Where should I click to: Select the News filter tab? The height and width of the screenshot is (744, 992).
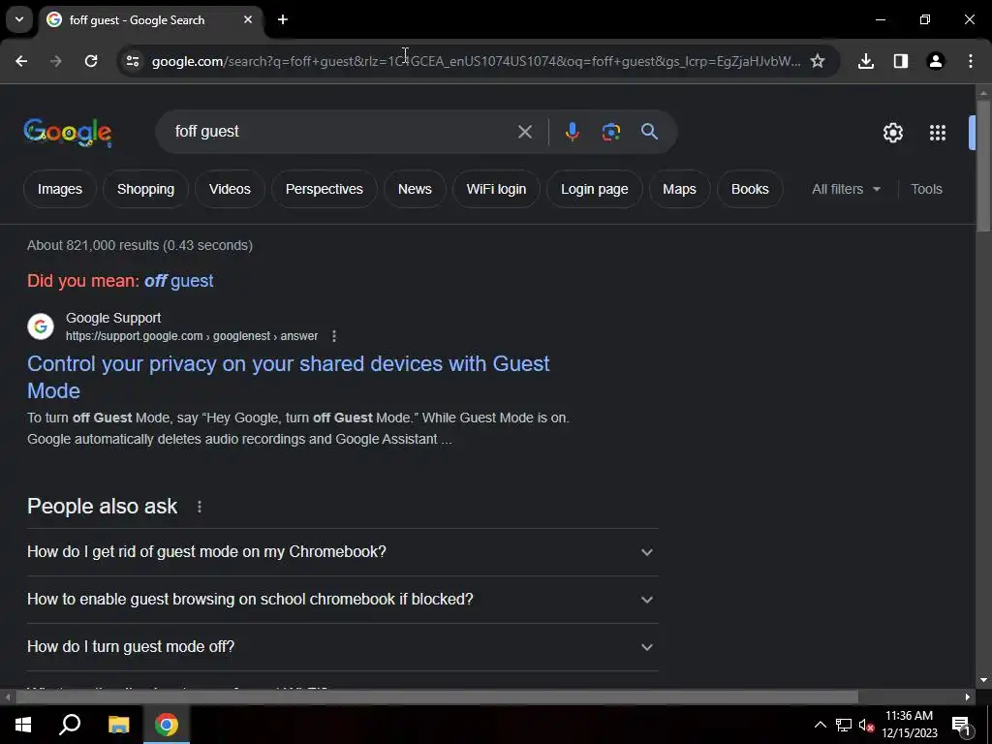coord(415,189)
